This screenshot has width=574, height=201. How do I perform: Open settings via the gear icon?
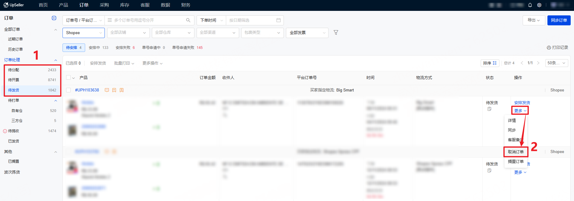coord(539,5)
